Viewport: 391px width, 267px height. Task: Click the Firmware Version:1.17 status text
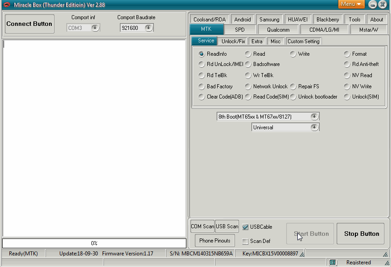tap(128, 254)
